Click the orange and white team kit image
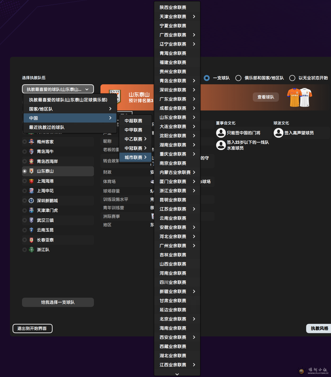This screenshot has width=331, height=377. point(300,97)
